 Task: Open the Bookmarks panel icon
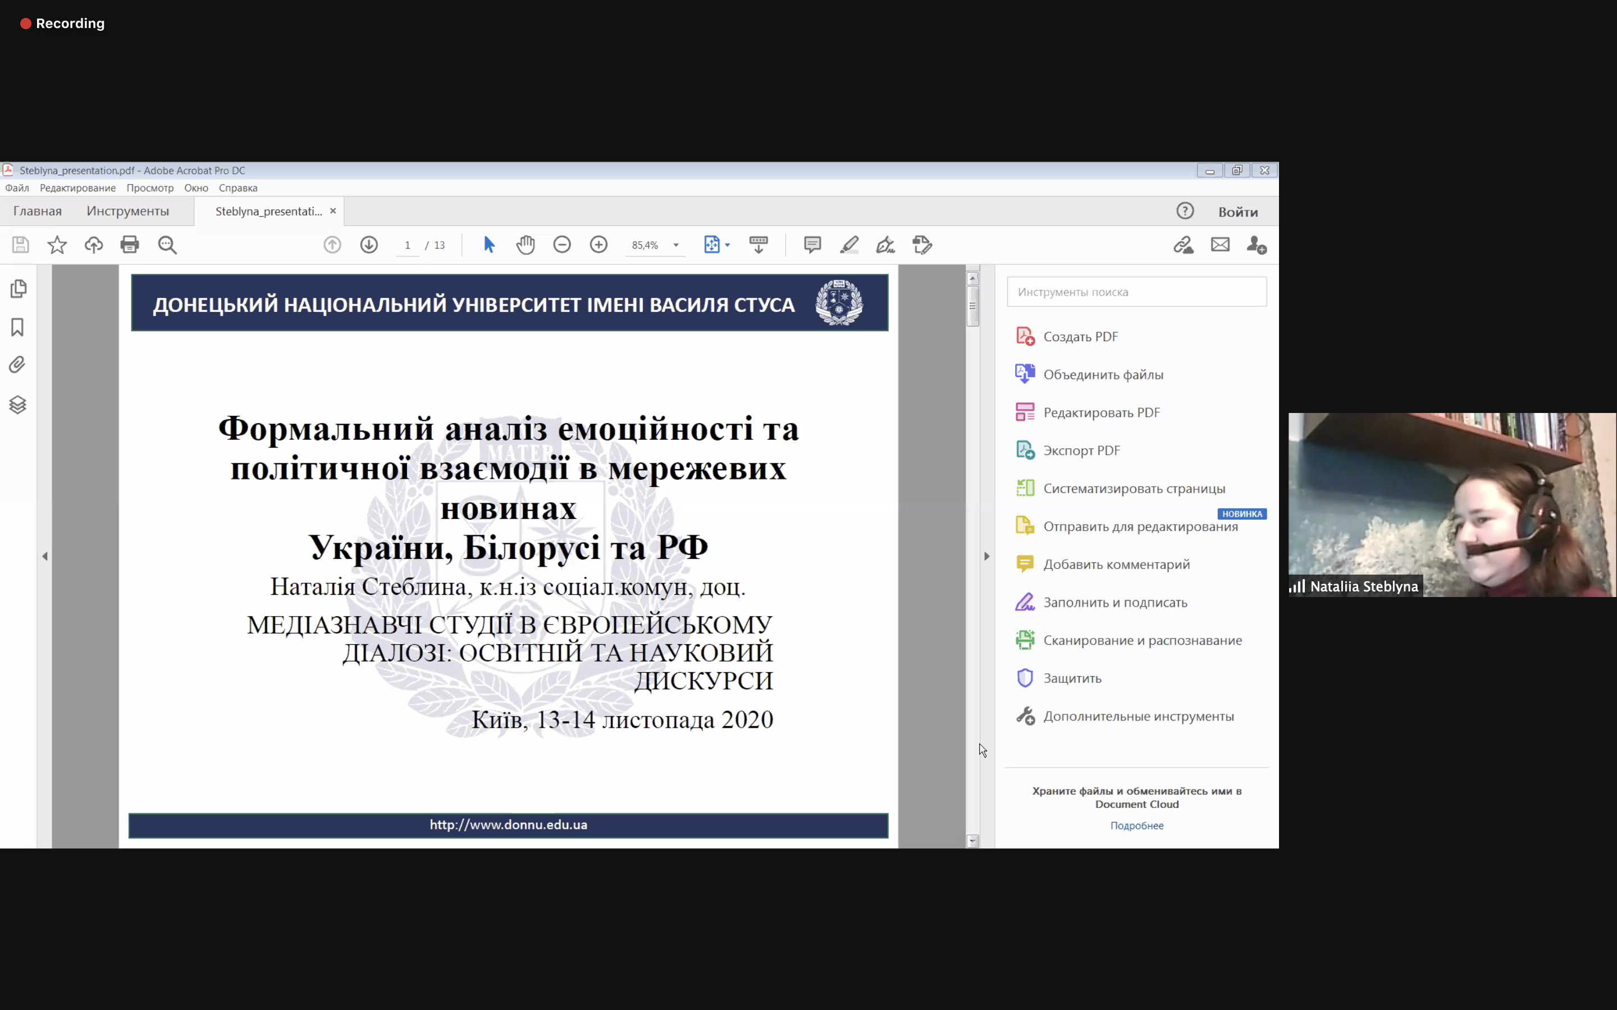click(x=18, y=327)
